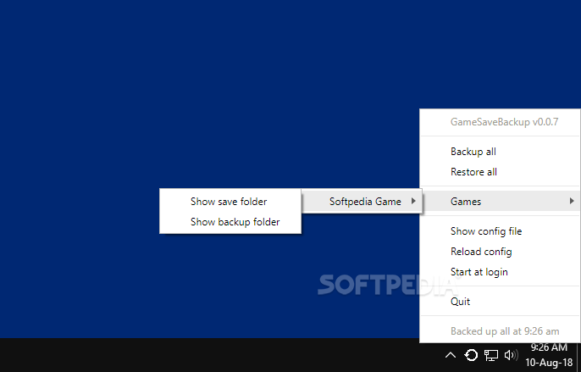Open network status tray icon

pyautogui.click(x=491, y=355)
